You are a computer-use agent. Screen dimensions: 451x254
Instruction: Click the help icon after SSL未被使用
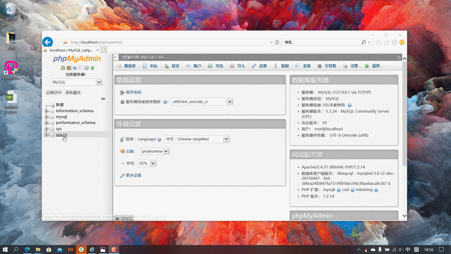click(x=350, y=105)
